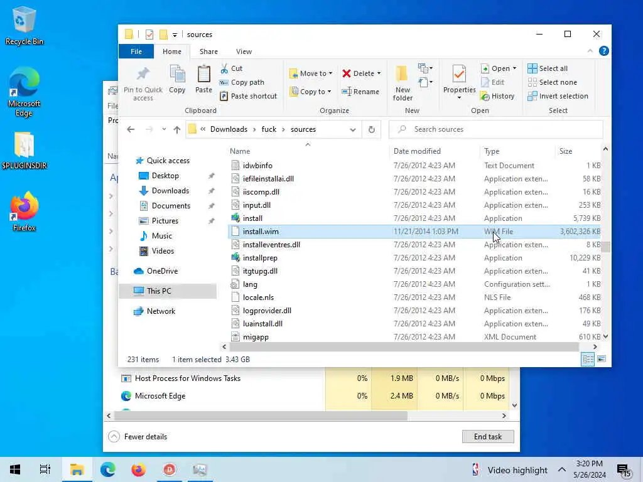Select the SPLUGINSDIR desktop folder
Image resolution: width=643 pixels, height=482 pixels.
24,151
